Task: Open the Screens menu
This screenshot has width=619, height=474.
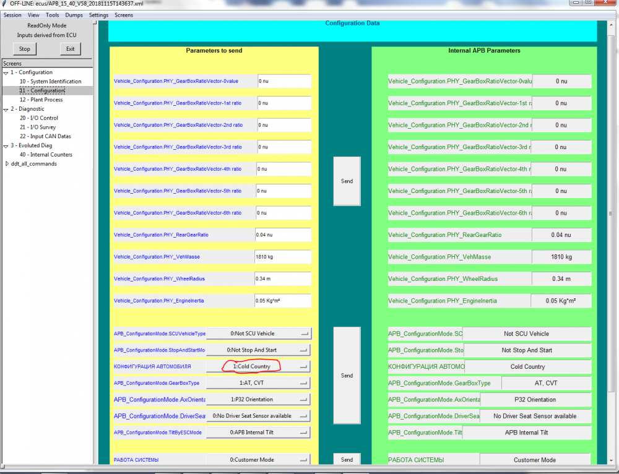Action: pos(124,15)
